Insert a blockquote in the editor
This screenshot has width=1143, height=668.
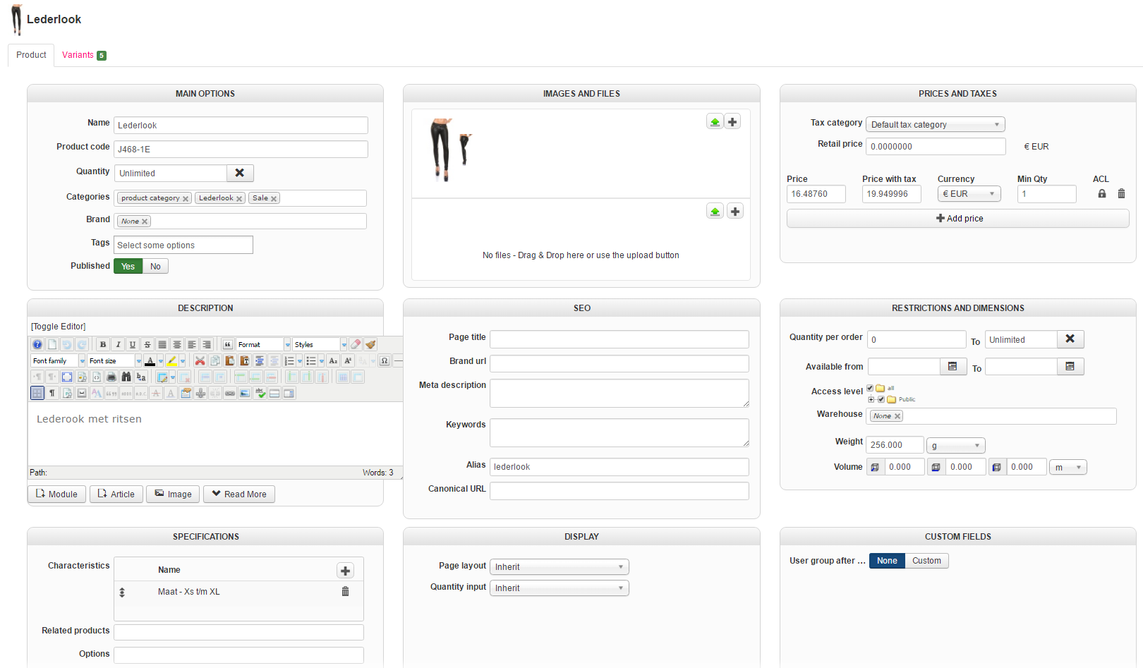click(x=228, y=344)
